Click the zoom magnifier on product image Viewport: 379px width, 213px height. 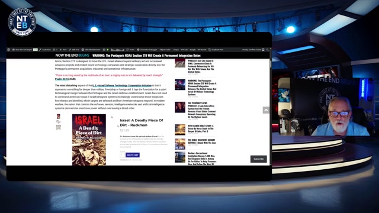click(x=112, y=117)
